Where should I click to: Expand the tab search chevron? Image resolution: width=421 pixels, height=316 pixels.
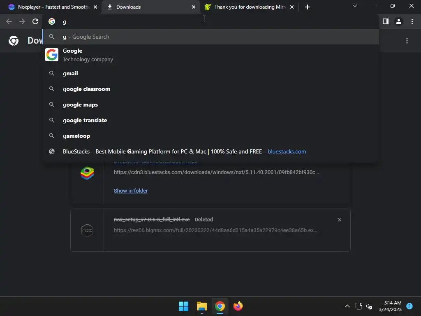355,6
